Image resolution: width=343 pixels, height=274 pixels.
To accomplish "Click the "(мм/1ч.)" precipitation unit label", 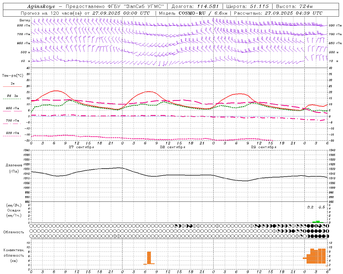I will pyautogui.click(x=14, y=215).
